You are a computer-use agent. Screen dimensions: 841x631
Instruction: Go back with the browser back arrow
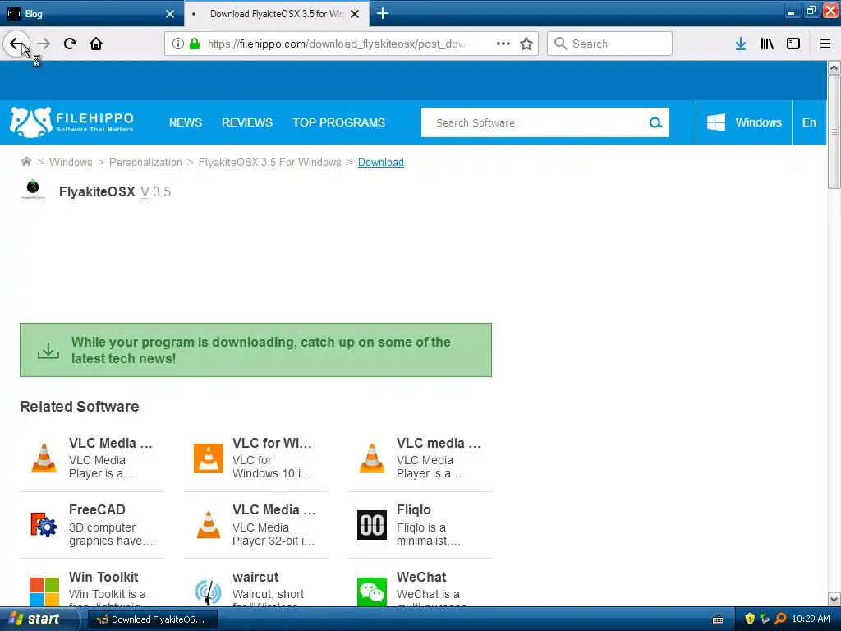tap(16, 44)
